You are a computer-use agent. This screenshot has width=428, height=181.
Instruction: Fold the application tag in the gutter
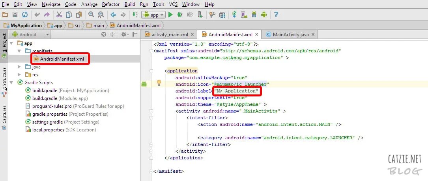click(x=151, y=71)
